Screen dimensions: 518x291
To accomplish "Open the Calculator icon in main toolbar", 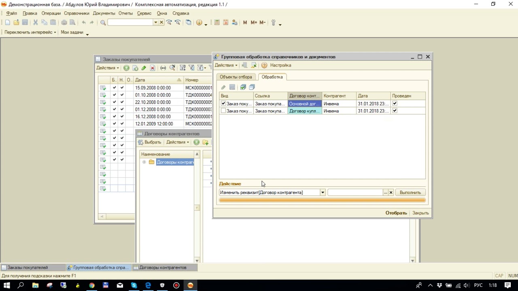I will (x=217, y=23).
